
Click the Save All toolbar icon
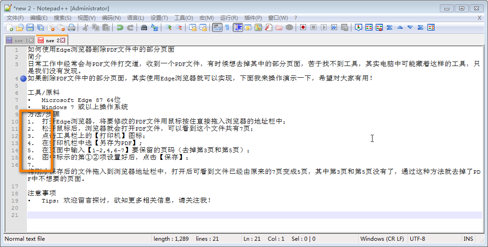tap(40, 27)
